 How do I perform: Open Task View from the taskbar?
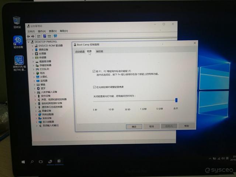click(41, 162)
